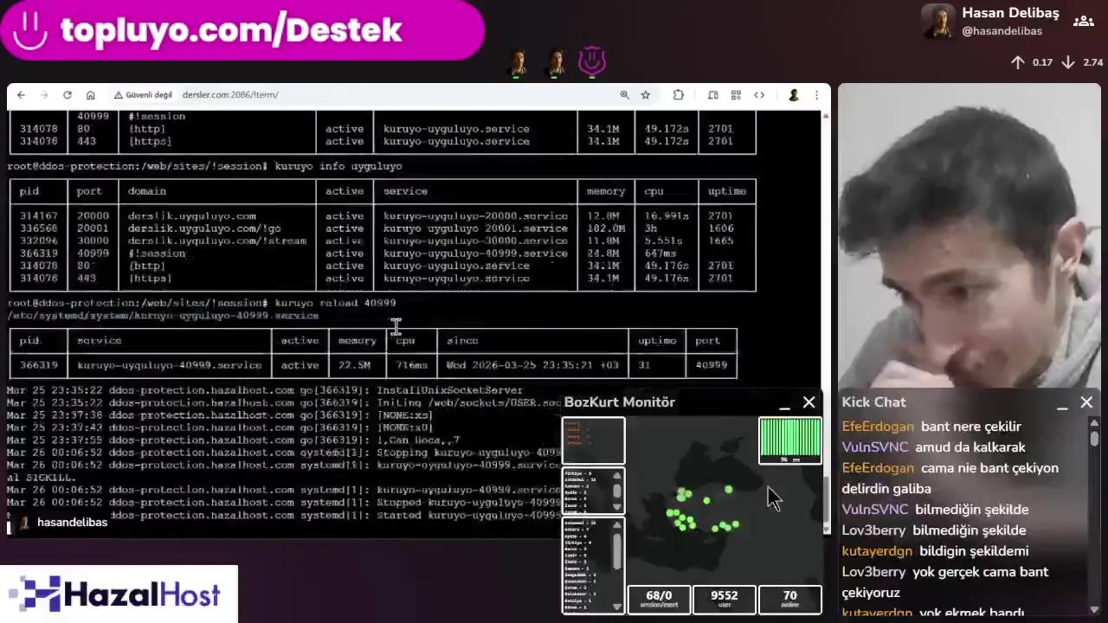Open the browser profile avatar
The height and width of the screenshot is (623, 1108).
point(793,95)
